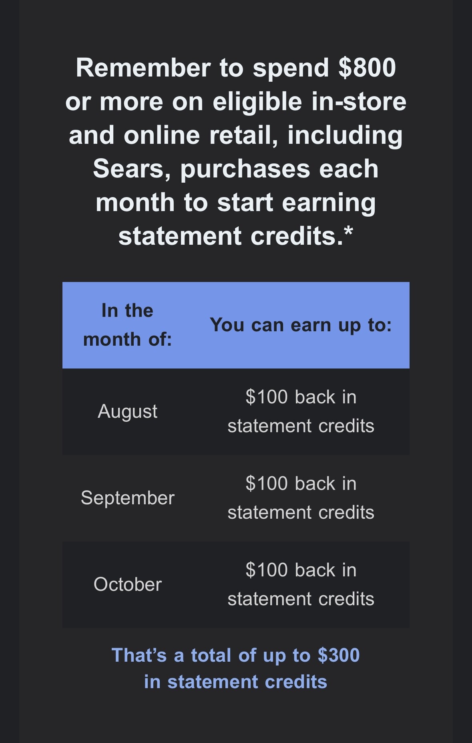The image size is (472, 743).
Task: Click the October month cell
Action: point(127,584)
